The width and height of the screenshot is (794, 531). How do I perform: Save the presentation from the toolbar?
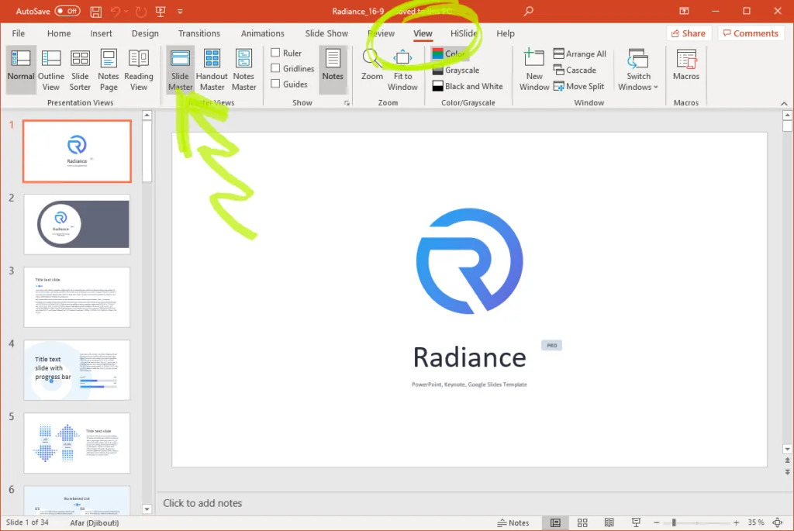coord(95,11)
